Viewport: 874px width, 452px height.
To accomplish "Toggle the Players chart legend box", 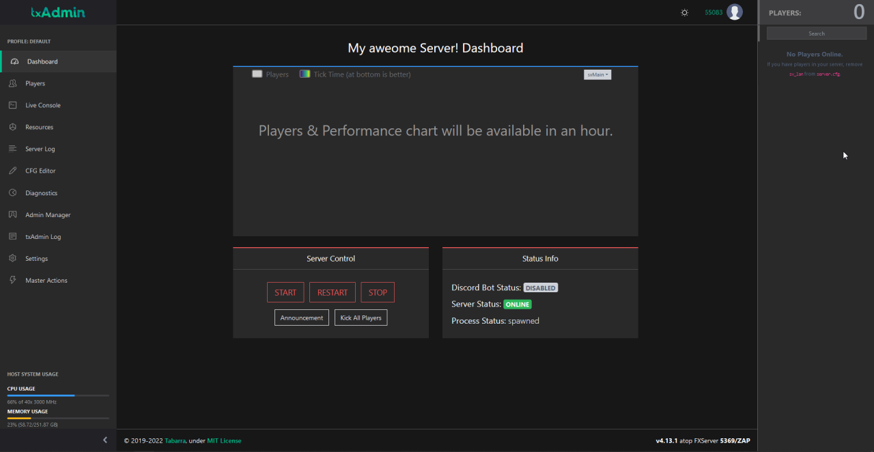I will (x=257, y=74).
